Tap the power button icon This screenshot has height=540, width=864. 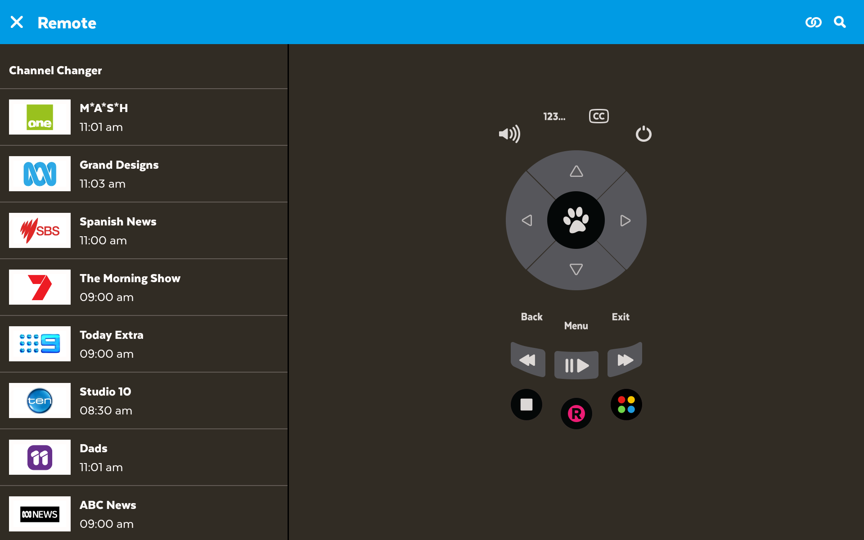click(x=643, y=134)
